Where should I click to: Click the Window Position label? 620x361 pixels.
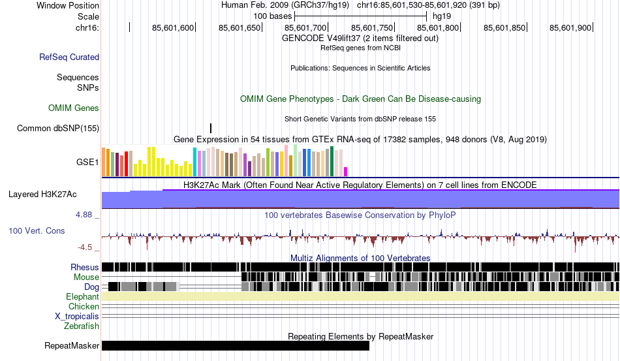68,5
